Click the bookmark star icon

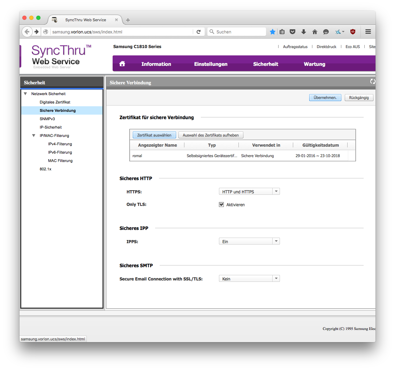pyautogui.click(x=272, y=32)
